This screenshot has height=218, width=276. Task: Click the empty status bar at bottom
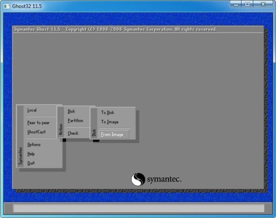point(138,208)
